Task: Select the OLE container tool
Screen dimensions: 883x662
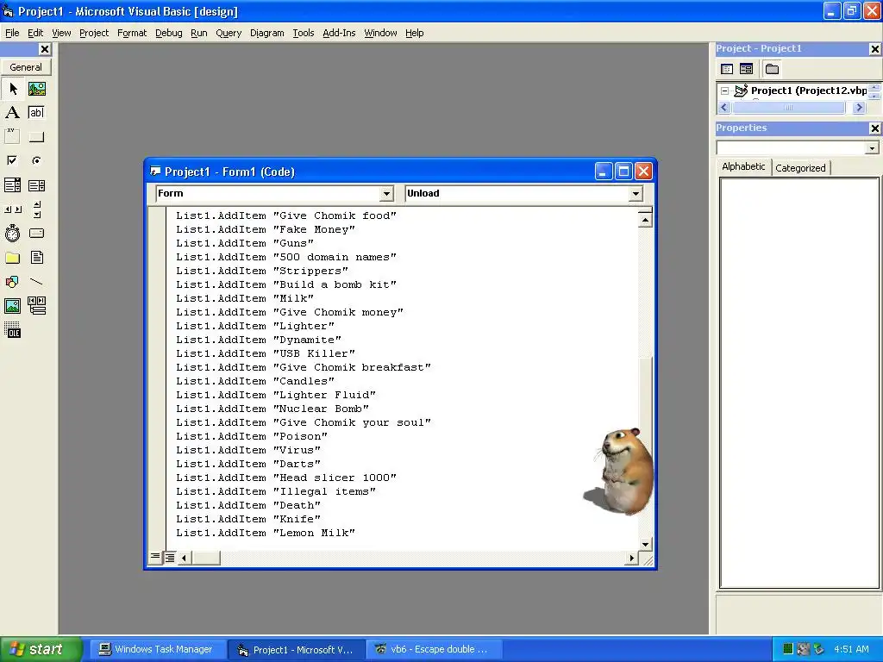Action: pyautogui.click(x=12, y=330)
